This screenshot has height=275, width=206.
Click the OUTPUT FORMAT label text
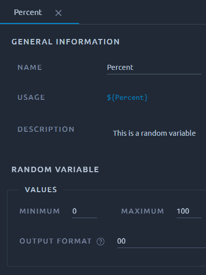pyautogui.click(x=56, y=241)
